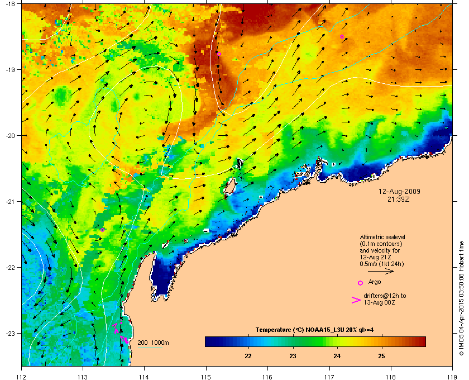Click the magenta Argo circle in the legend

click(361, 283)
